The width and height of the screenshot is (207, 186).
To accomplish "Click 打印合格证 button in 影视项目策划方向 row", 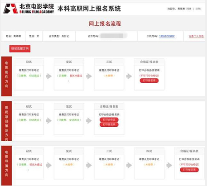I will tap(109, 120).
